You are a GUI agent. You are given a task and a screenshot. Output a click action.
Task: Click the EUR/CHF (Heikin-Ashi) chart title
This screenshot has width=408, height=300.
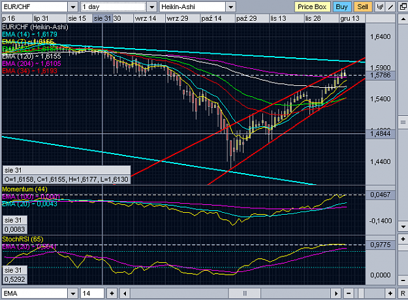(x=35, y=27)
